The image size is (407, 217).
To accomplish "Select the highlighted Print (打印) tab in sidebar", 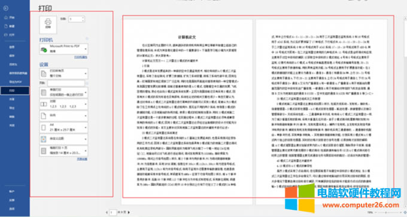I will pyautogui.click(x=15, y=90).
